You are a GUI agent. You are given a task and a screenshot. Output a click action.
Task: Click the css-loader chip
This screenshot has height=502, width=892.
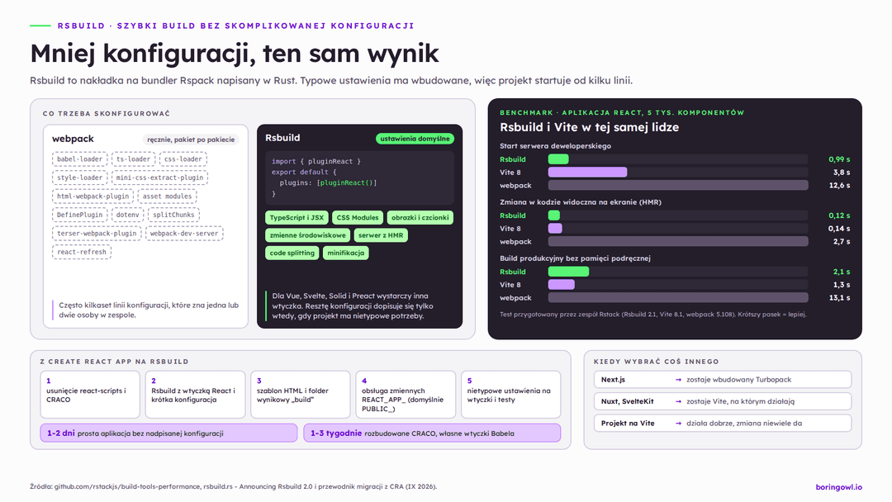point(183,159)
